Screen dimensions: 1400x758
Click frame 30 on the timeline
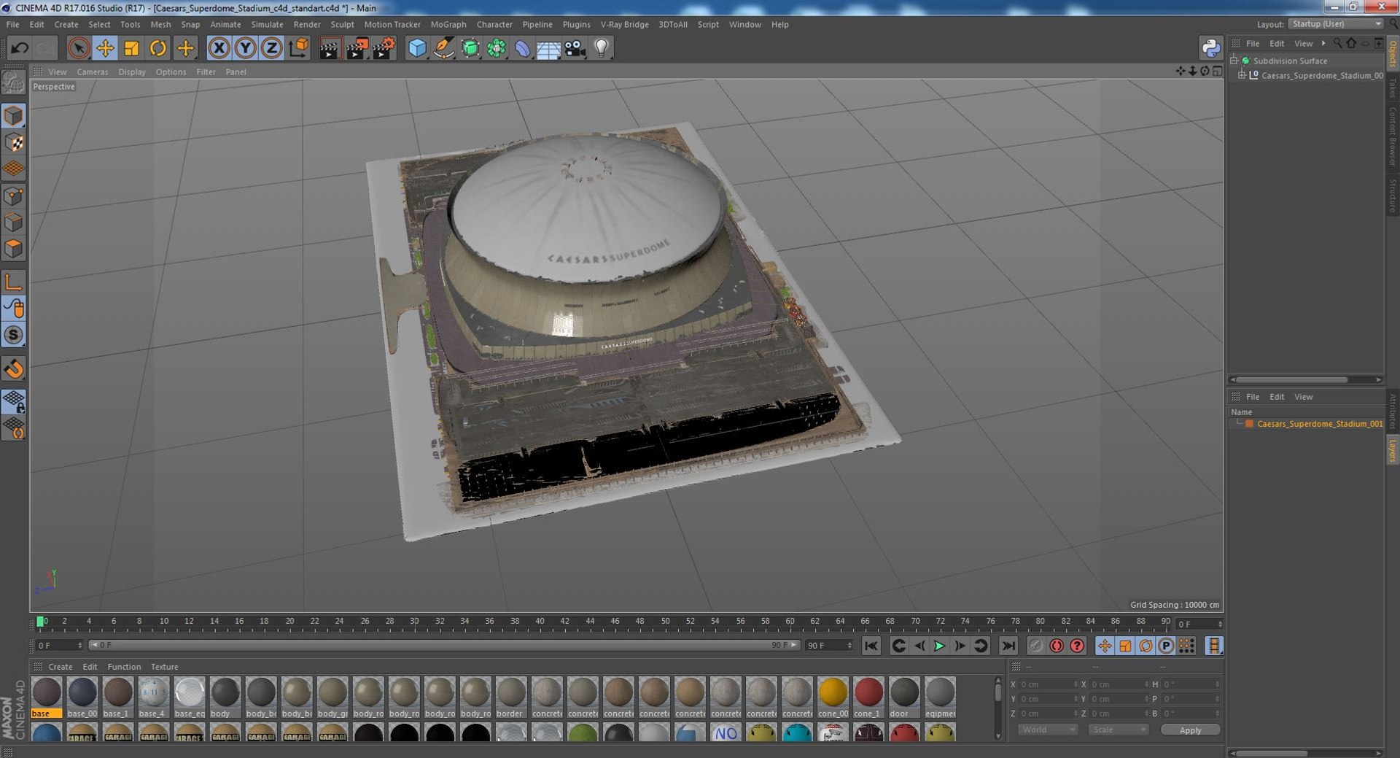coord(414,622)
